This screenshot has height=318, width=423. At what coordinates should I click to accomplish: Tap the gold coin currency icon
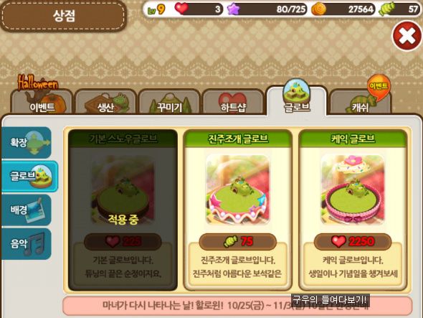318,9
